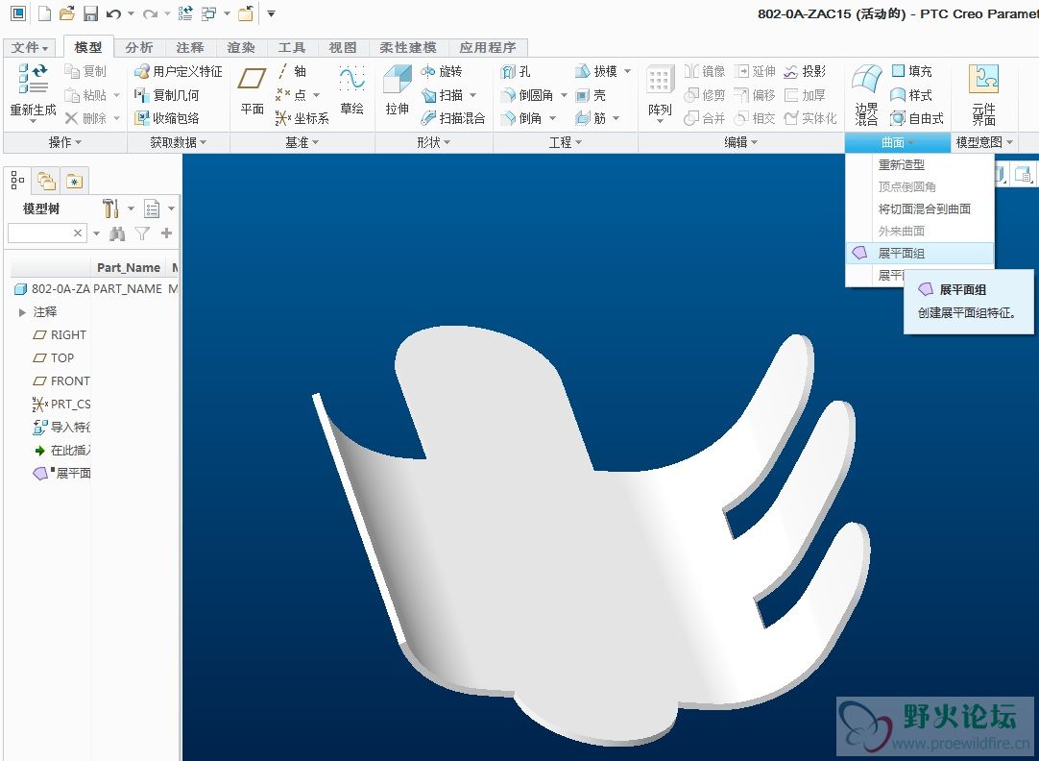The image size is (1039, 761).
Task: Click the binoculars search icon in model tree
Action: (117, 233)
